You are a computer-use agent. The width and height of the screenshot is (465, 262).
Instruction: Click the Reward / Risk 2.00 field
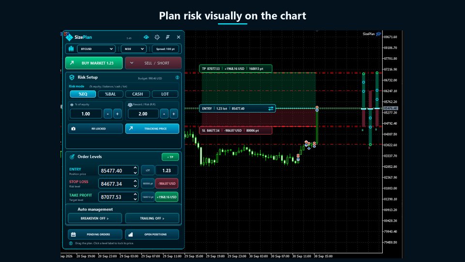click(143, 114)
